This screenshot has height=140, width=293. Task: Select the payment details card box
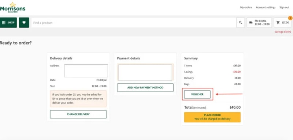145,72
